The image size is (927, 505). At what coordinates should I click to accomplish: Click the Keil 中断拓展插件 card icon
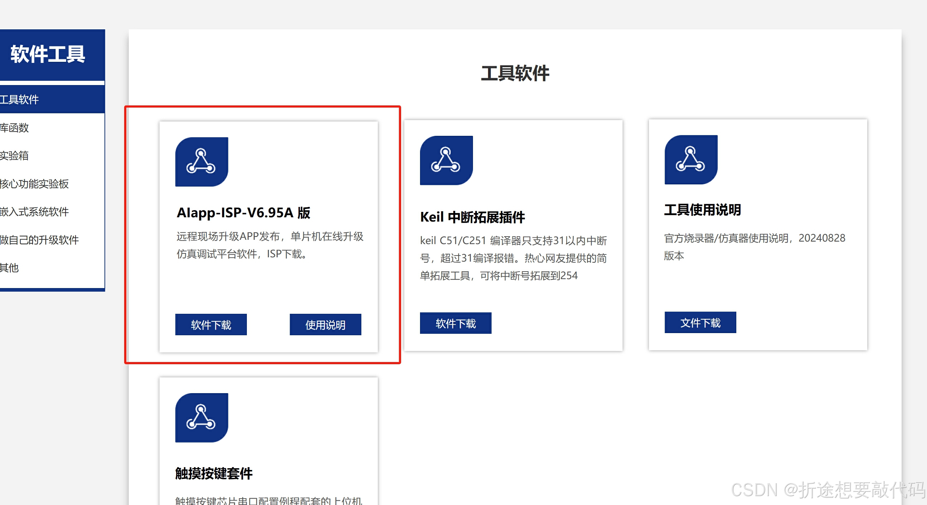tap(446, 160)
